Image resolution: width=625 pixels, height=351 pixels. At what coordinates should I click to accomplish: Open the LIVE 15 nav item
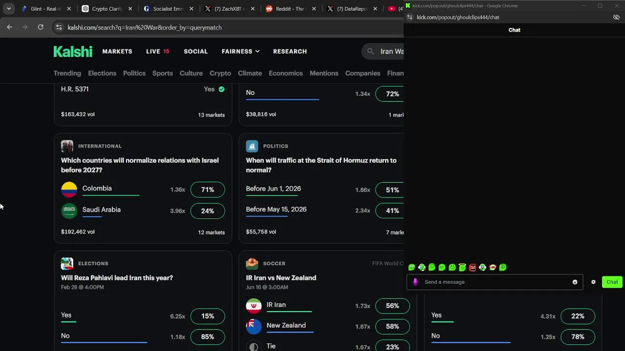pos(158,51)
